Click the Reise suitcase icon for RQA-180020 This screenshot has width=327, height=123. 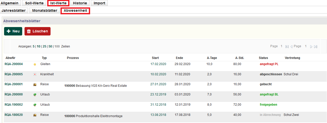(x=35, y=115)
